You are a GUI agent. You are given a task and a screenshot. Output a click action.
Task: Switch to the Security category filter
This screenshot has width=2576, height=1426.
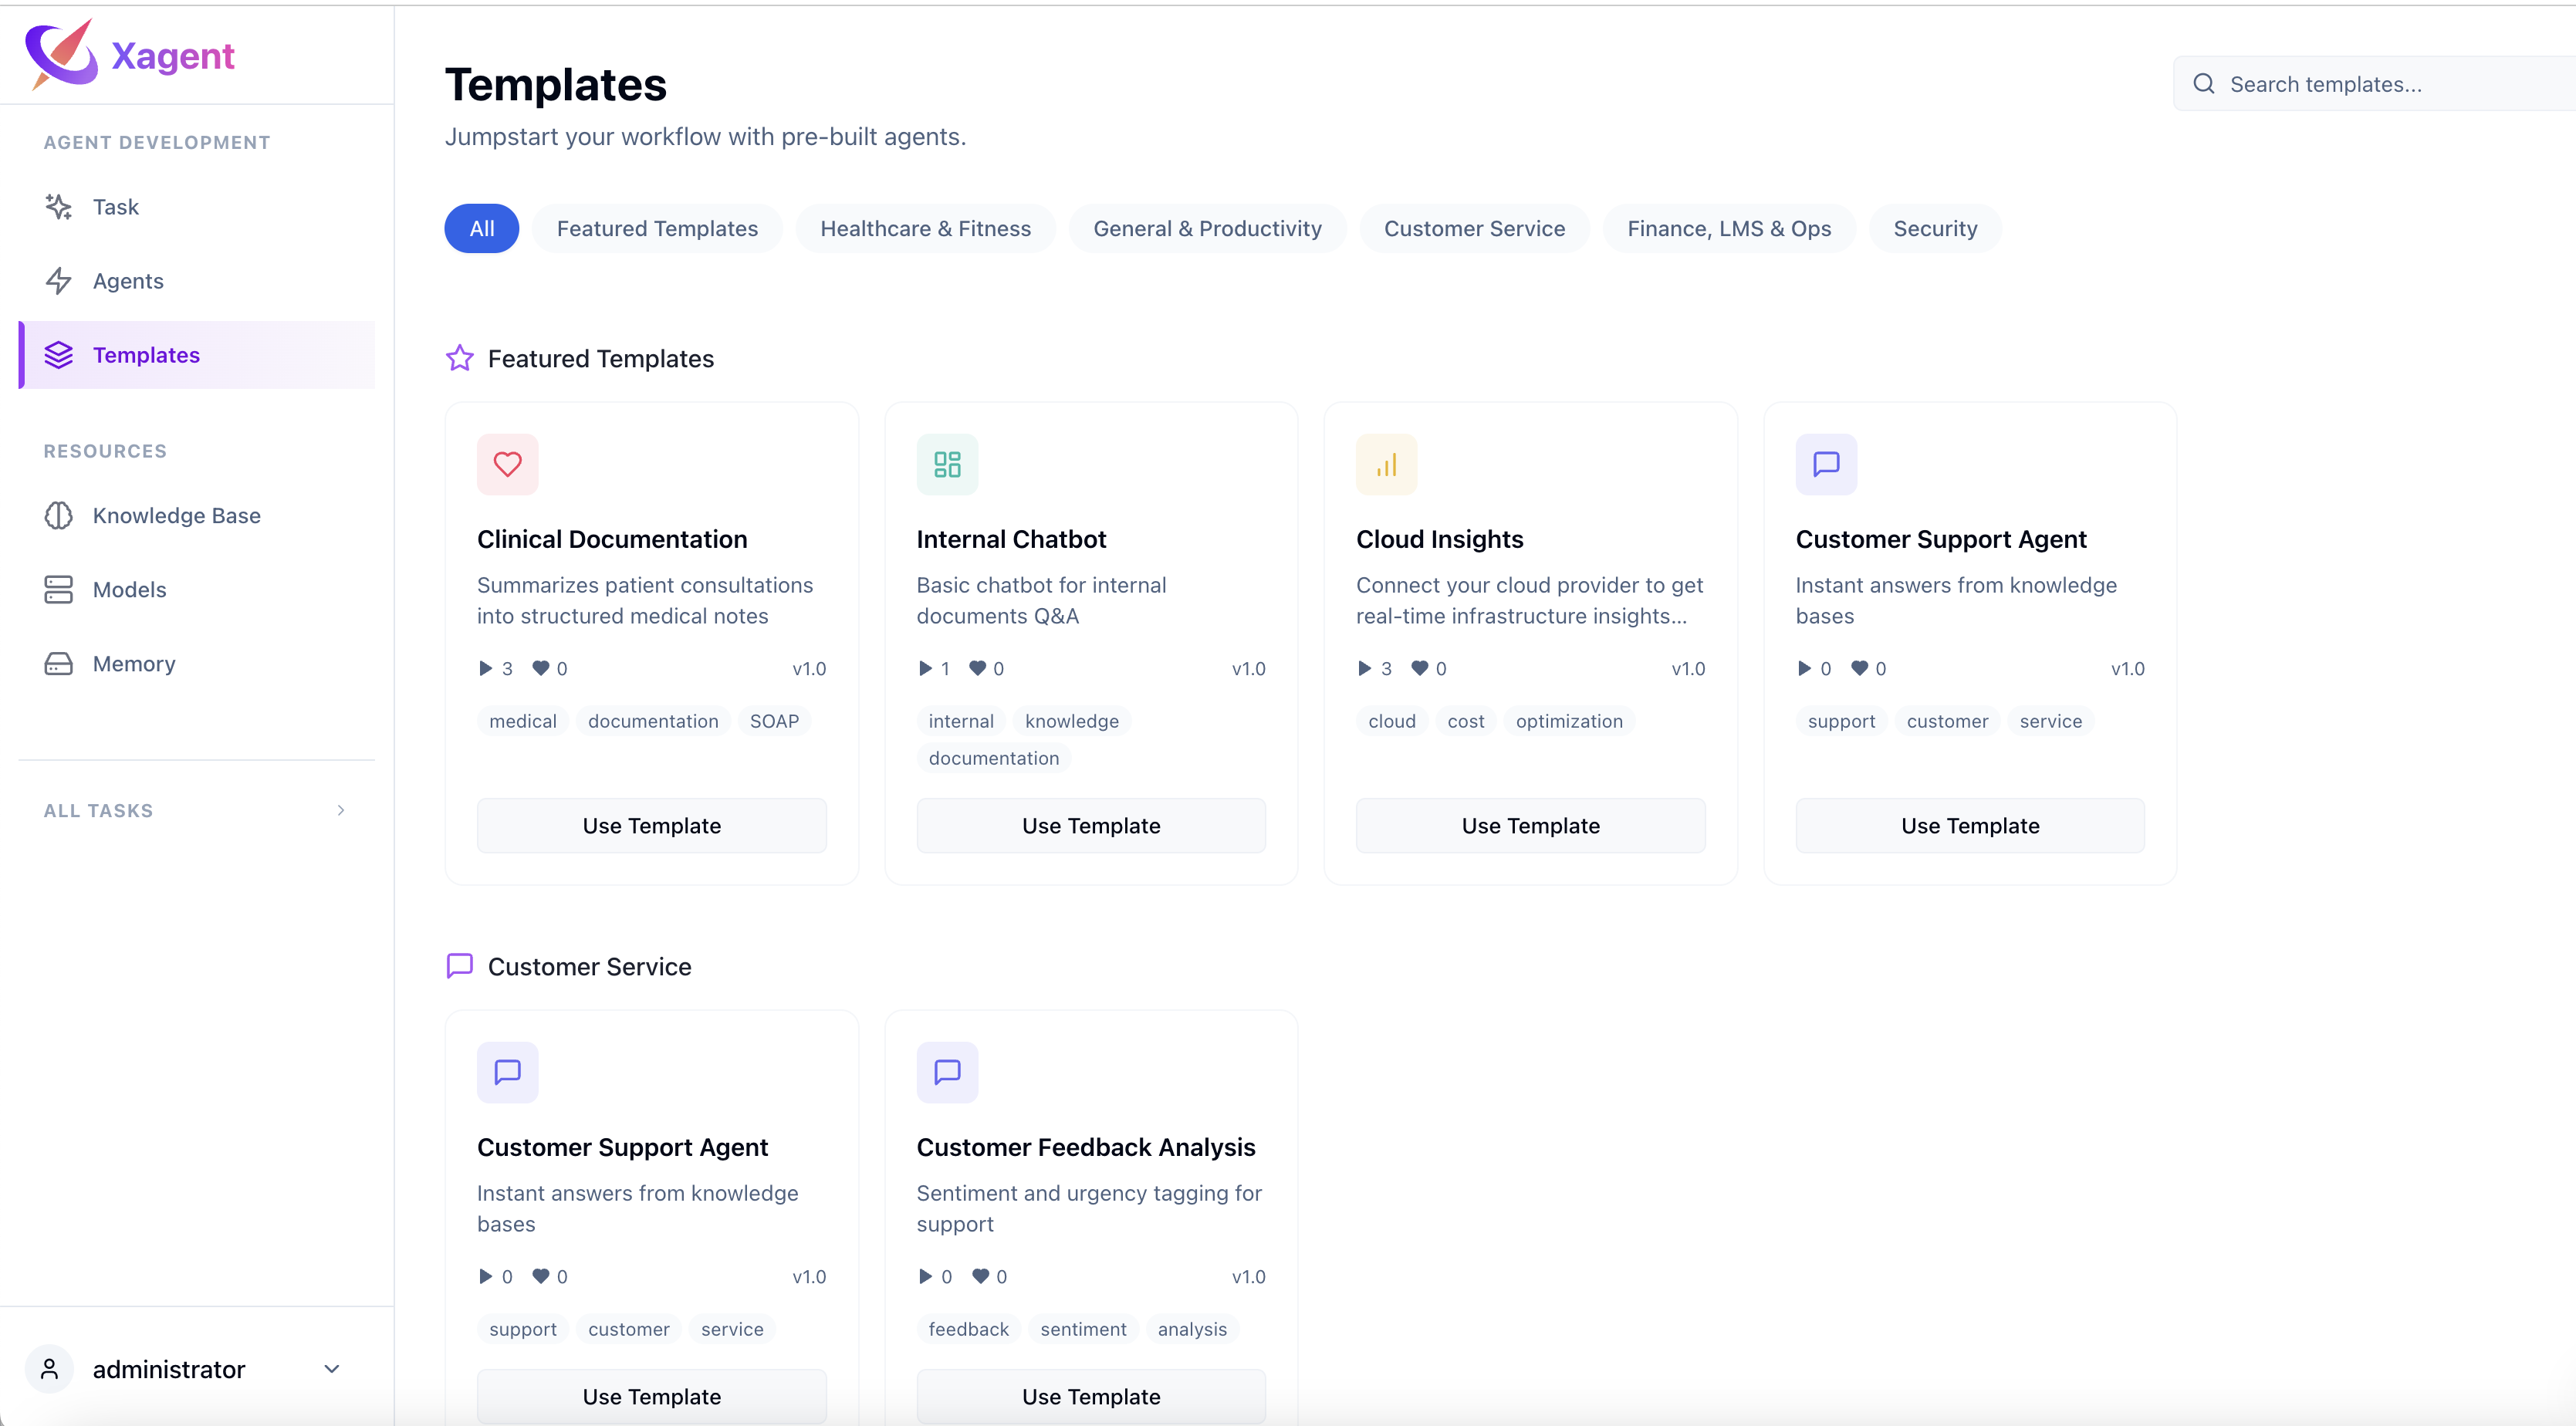coord(1934,228)
